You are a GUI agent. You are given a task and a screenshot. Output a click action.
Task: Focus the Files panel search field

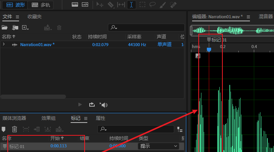146,28
